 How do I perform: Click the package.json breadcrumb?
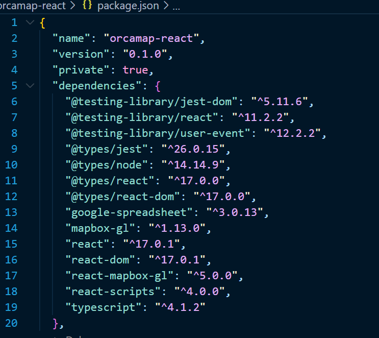click(x=128, y=6)
